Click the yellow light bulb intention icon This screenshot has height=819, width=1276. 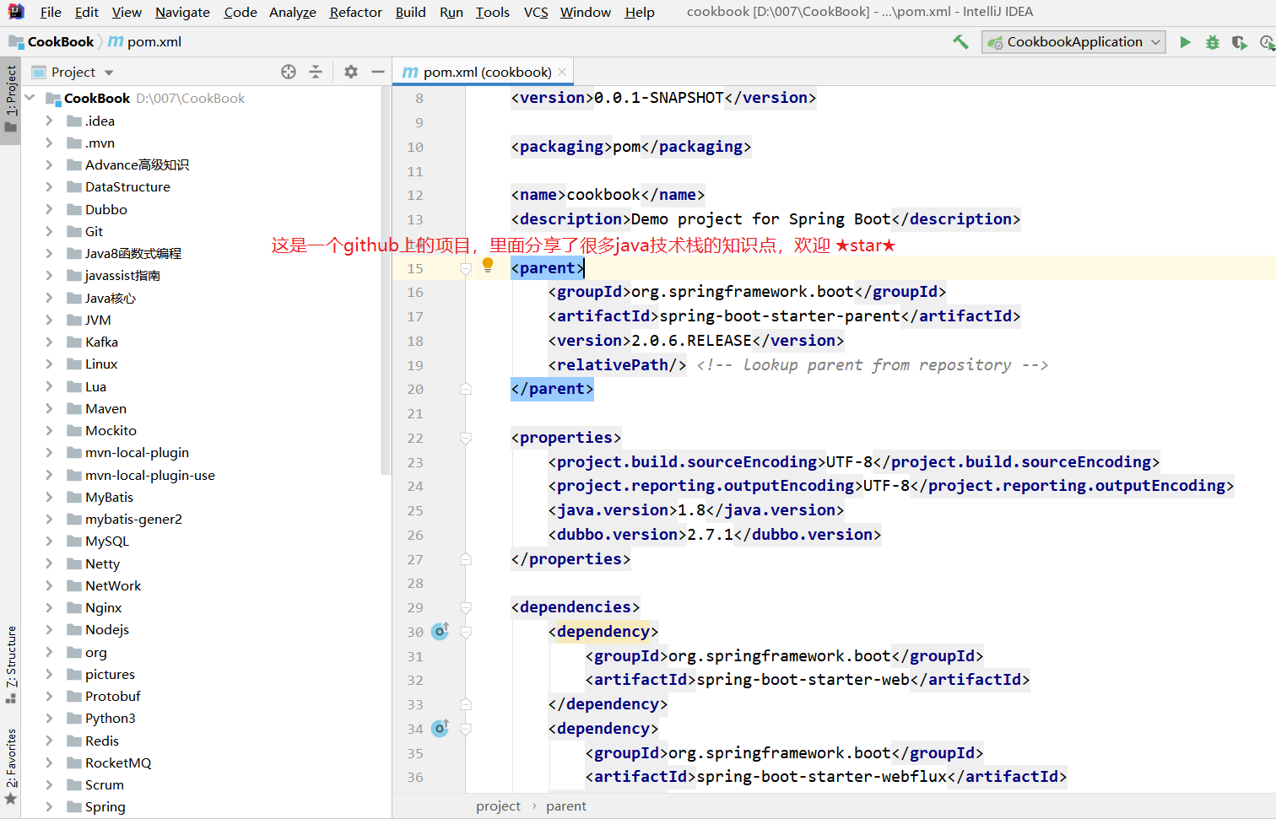pyautogui.click(x=488, y=266)
